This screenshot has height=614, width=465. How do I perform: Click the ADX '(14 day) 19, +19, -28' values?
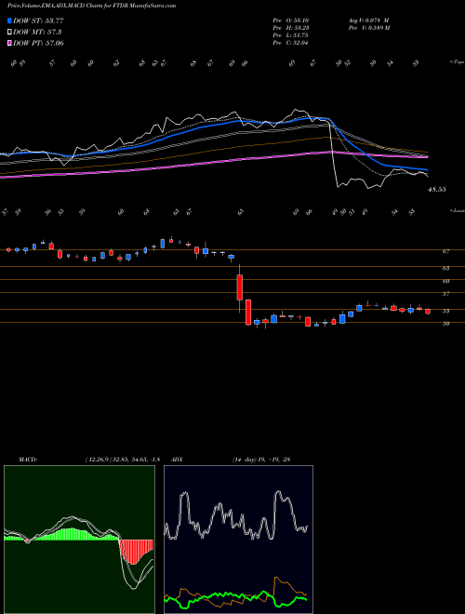[260, 460]
